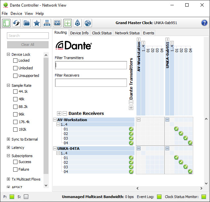This screenshot has height=202, width=210.
Task: Switch to the Clock Status tab
Action: [102, 33]
